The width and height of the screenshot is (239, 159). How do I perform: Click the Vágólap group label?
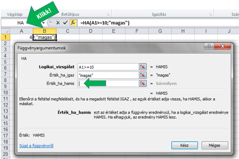pos(15,14)
